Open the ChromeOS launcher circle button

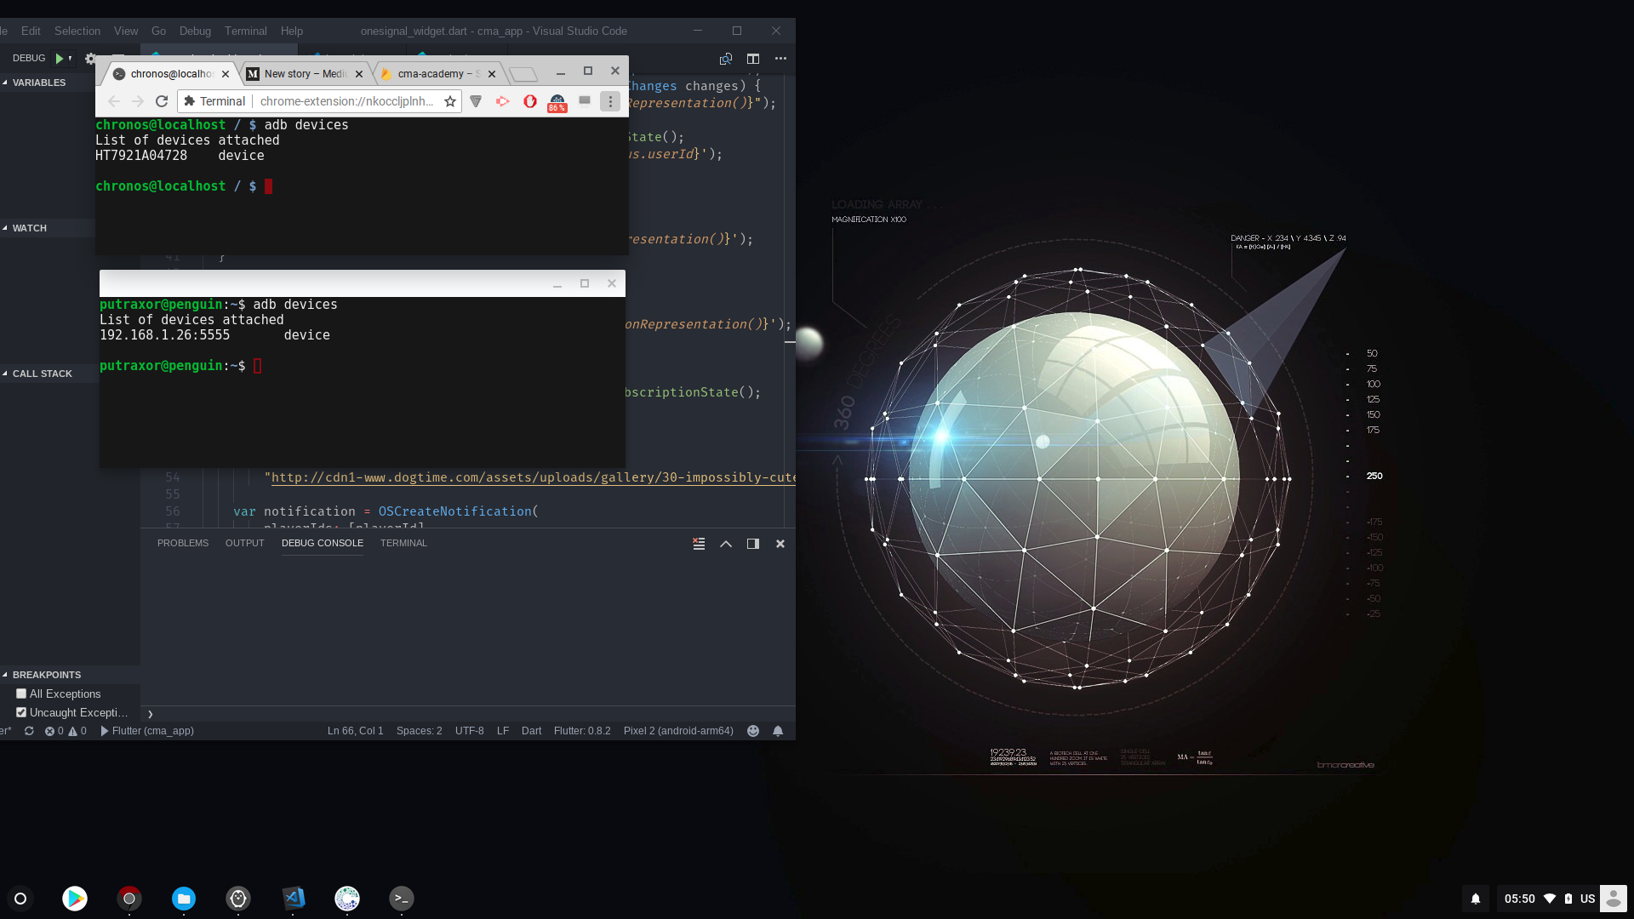20,899
